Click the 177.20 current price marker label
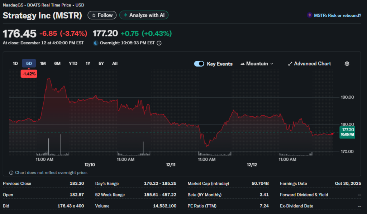The image size is (367, 214). tap(348, 132)
